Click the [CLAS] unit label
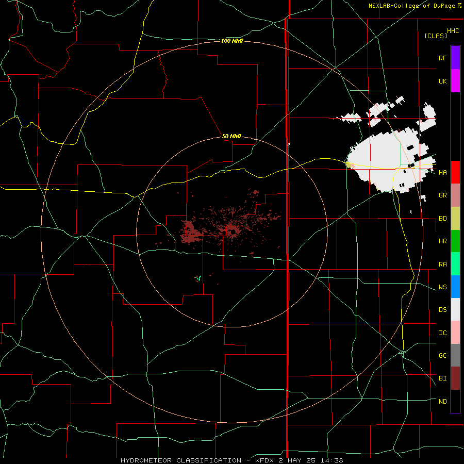Image resolution: width=464 pixels, height=464 pixels. [x=436, y=36]
